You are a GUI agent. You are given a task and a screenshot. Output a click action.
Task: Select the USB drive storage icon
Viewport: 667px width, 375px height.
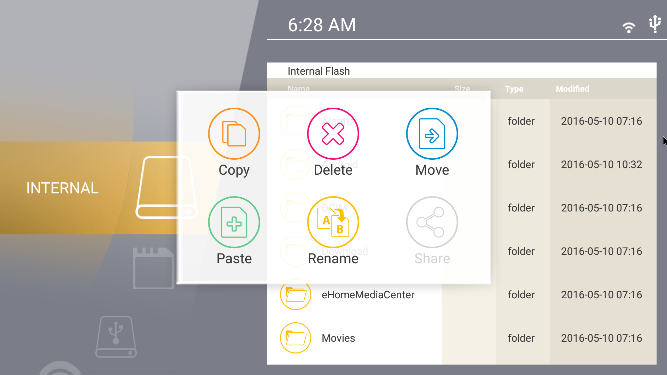click(116, 336)
